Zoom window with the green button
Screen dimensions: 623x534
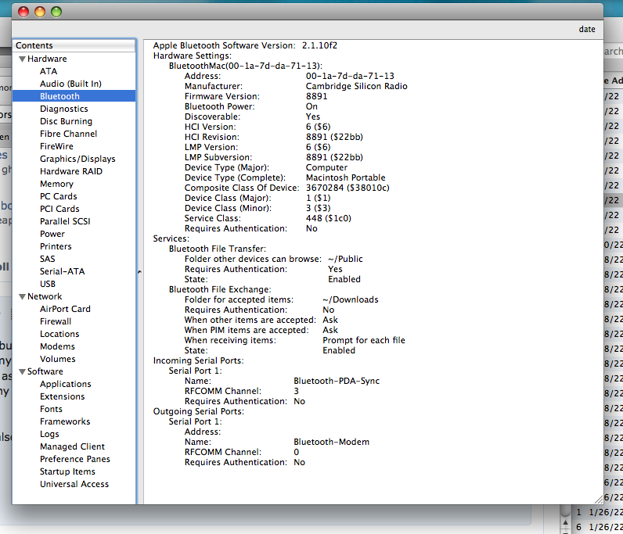[56, 12]
